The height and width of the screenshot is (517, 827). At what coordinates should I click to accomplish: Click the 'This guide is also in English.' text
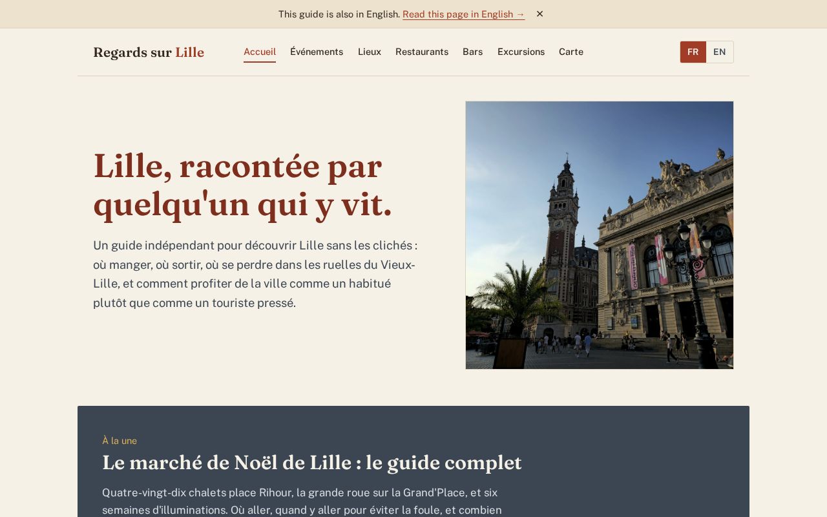(x=339, y=14)
